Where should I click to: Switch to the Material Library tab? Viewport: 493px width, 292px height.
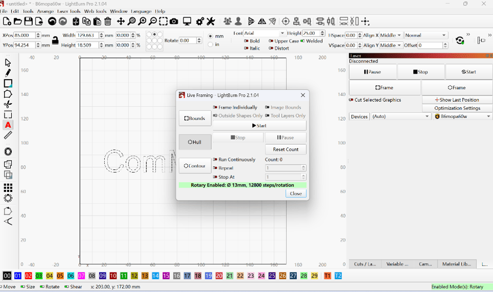tap(457, 264)
